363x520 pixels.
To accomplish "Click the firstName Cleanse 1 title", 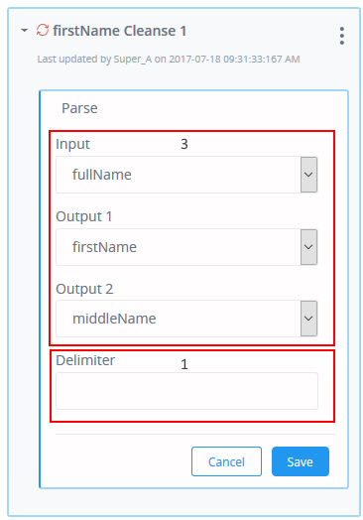I will pyautogui.click(x=120, y=31).
